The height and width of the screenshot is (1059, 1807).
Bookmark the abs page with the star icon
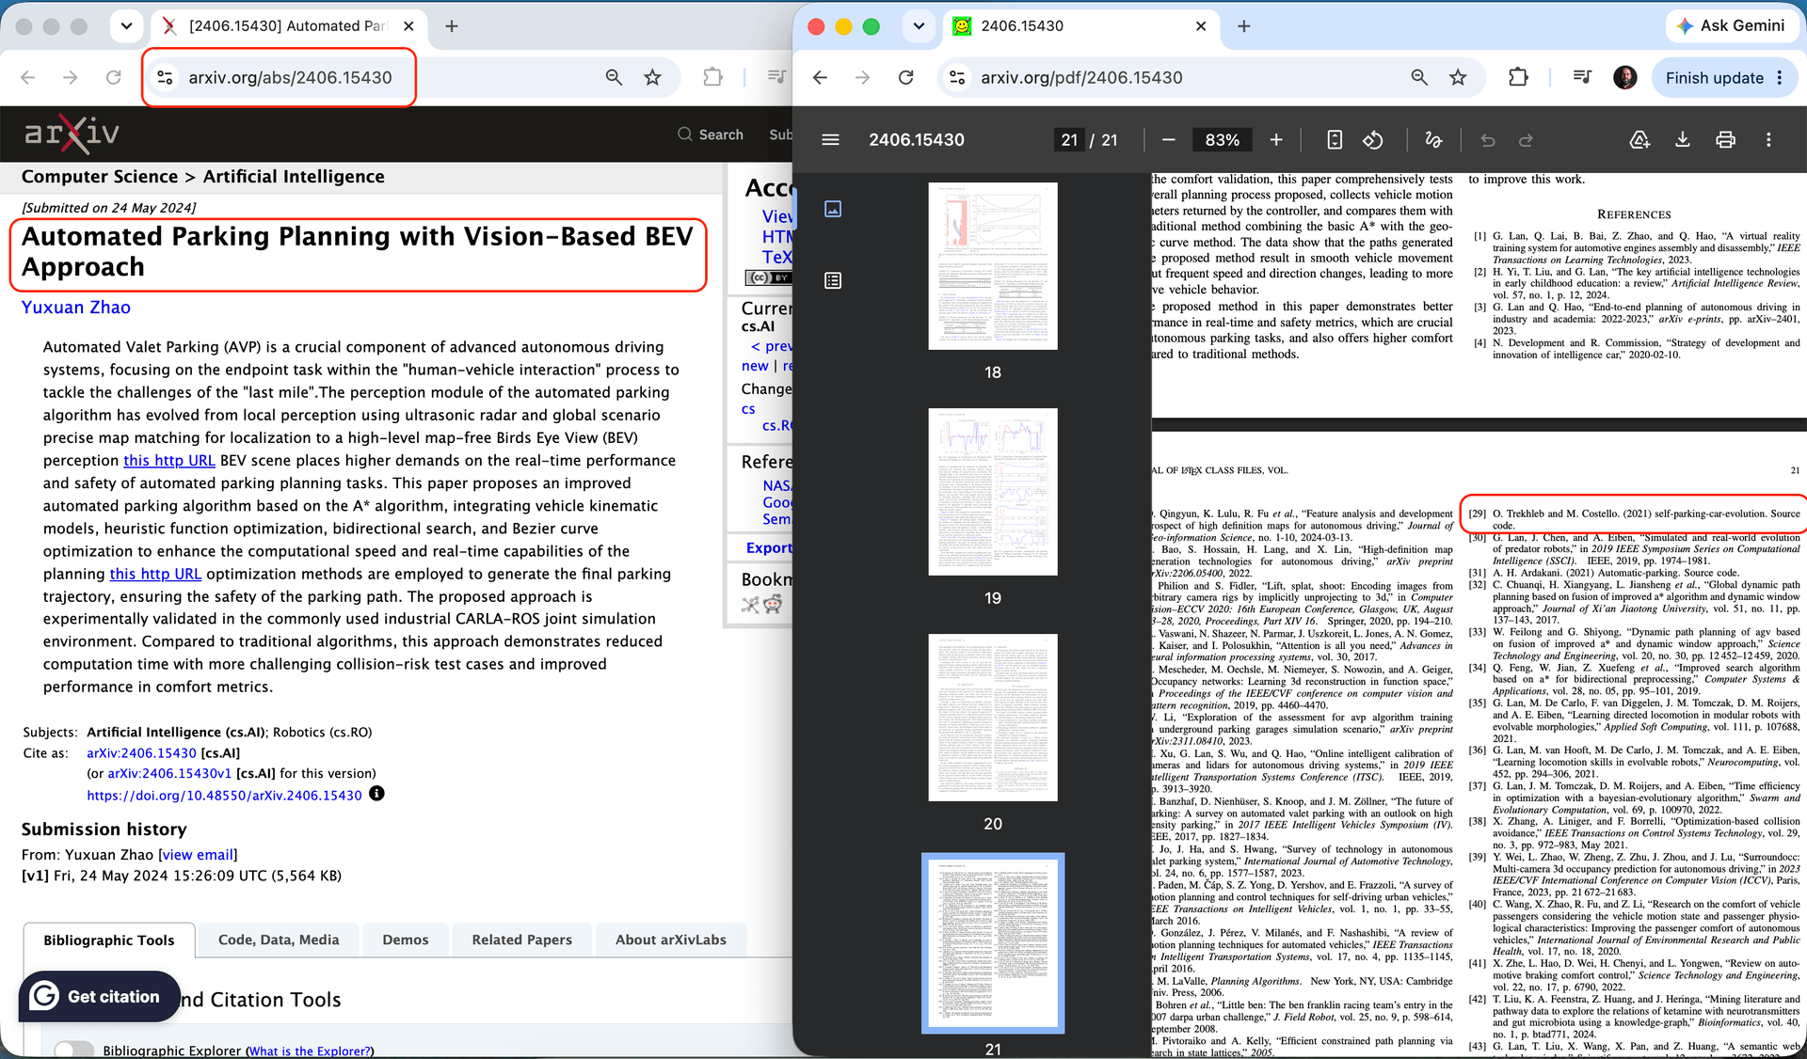tap(652, 78)
